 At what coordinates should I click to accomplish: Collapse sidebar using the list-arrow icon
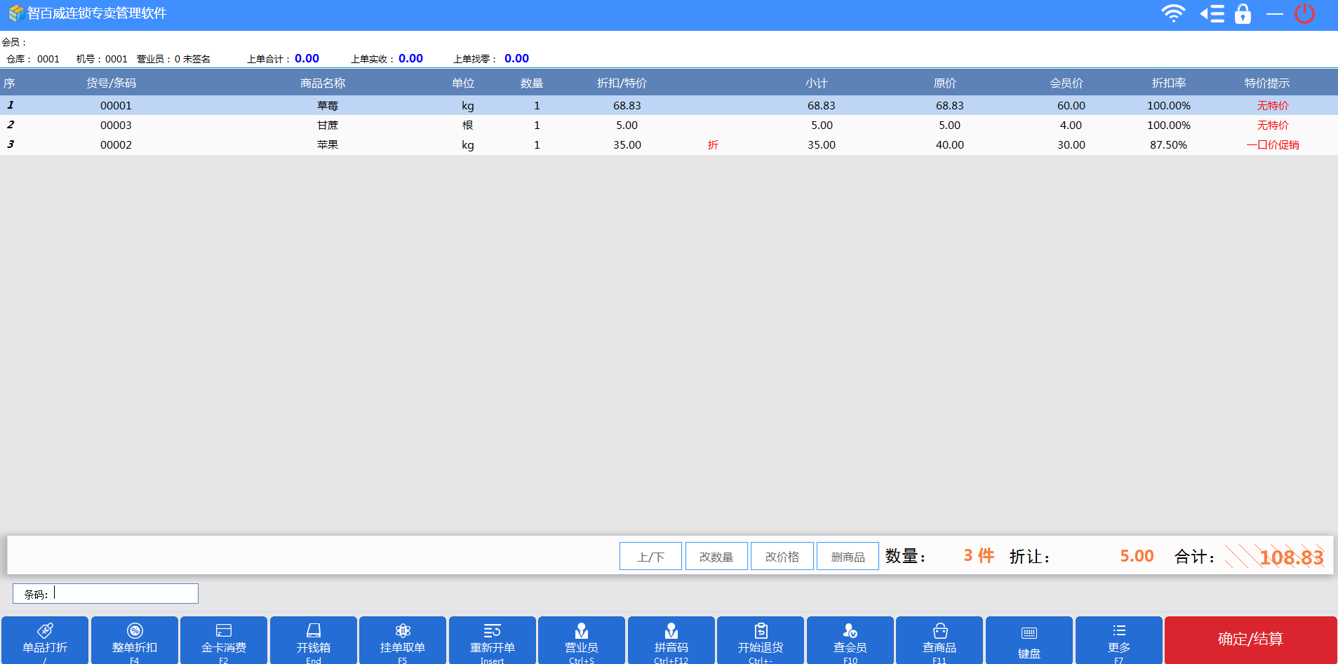click(x=1212, y=14)
